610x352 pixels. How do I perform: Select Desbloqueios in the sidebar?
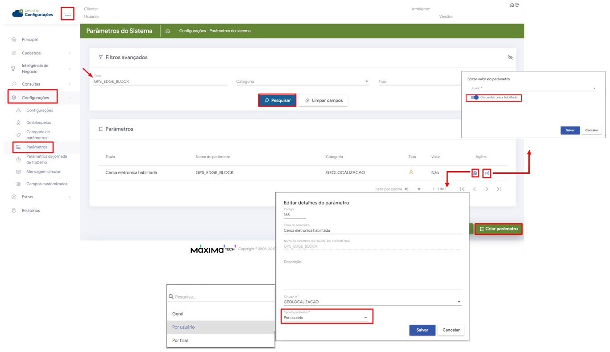(38, 123)
